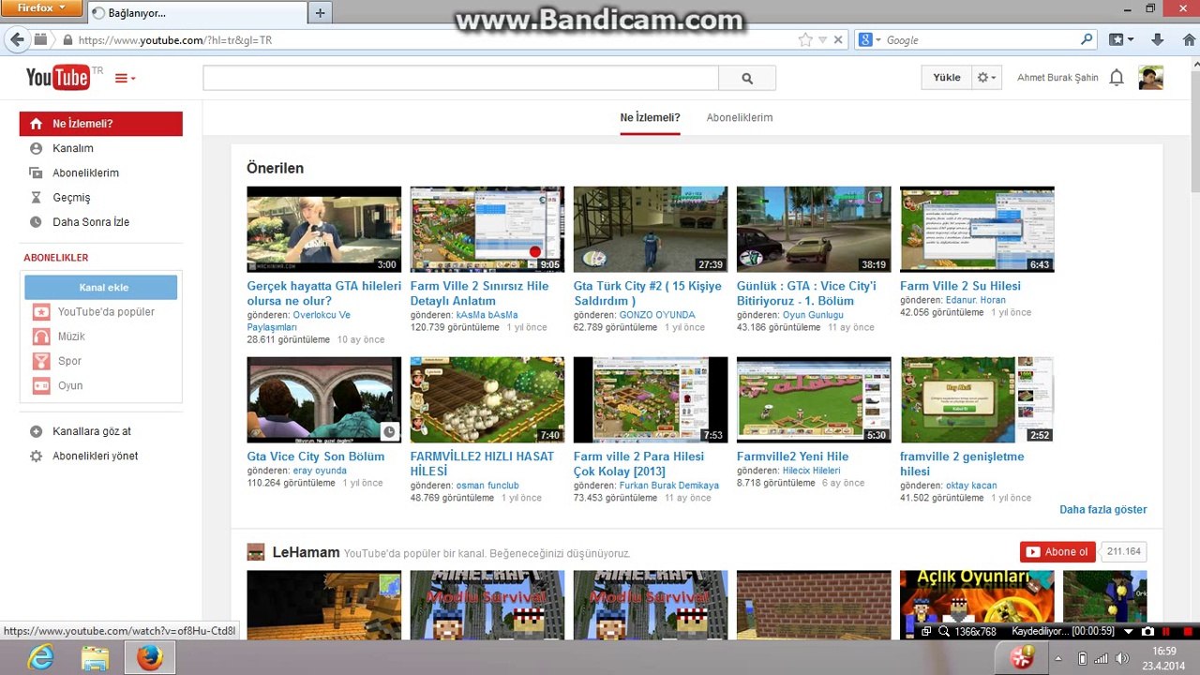Click the account profile avatar

1151,78
